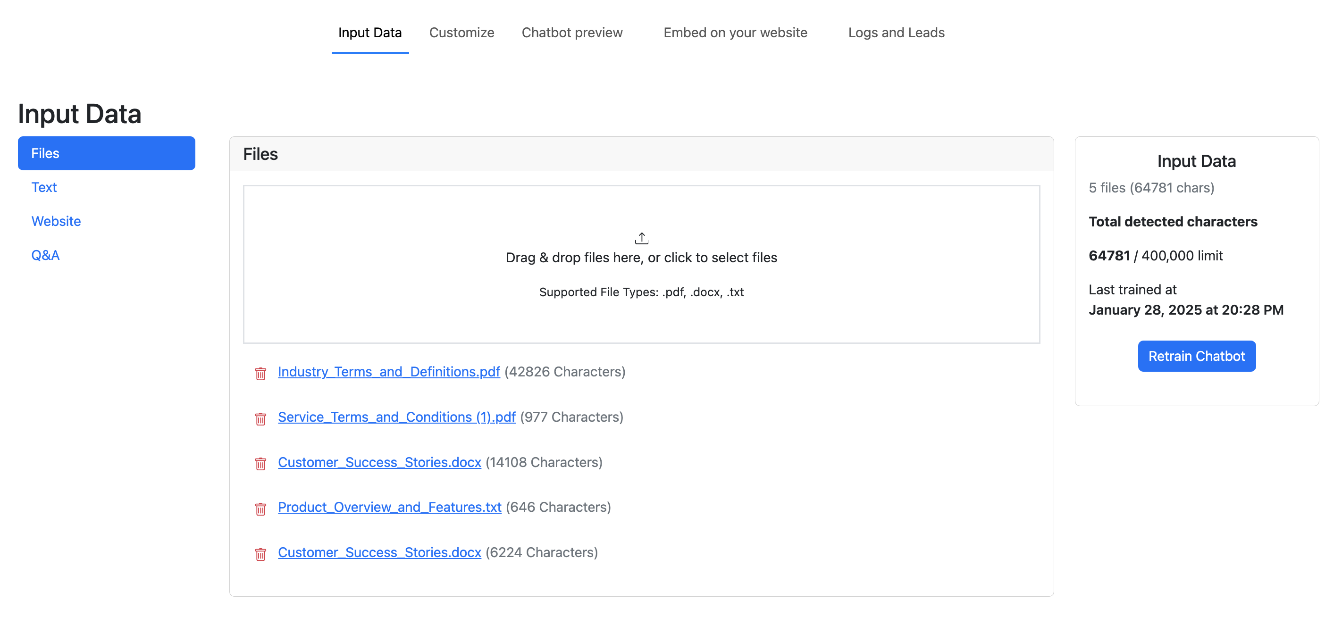Viewport: 1342px width, 617px height.
Task: Delete Service_Terms_and_Conditions (1).pdf trash icon
Action: 260,418
